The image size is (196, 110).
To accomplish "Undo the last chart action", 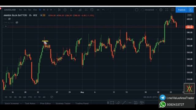I will pos(104,10).
